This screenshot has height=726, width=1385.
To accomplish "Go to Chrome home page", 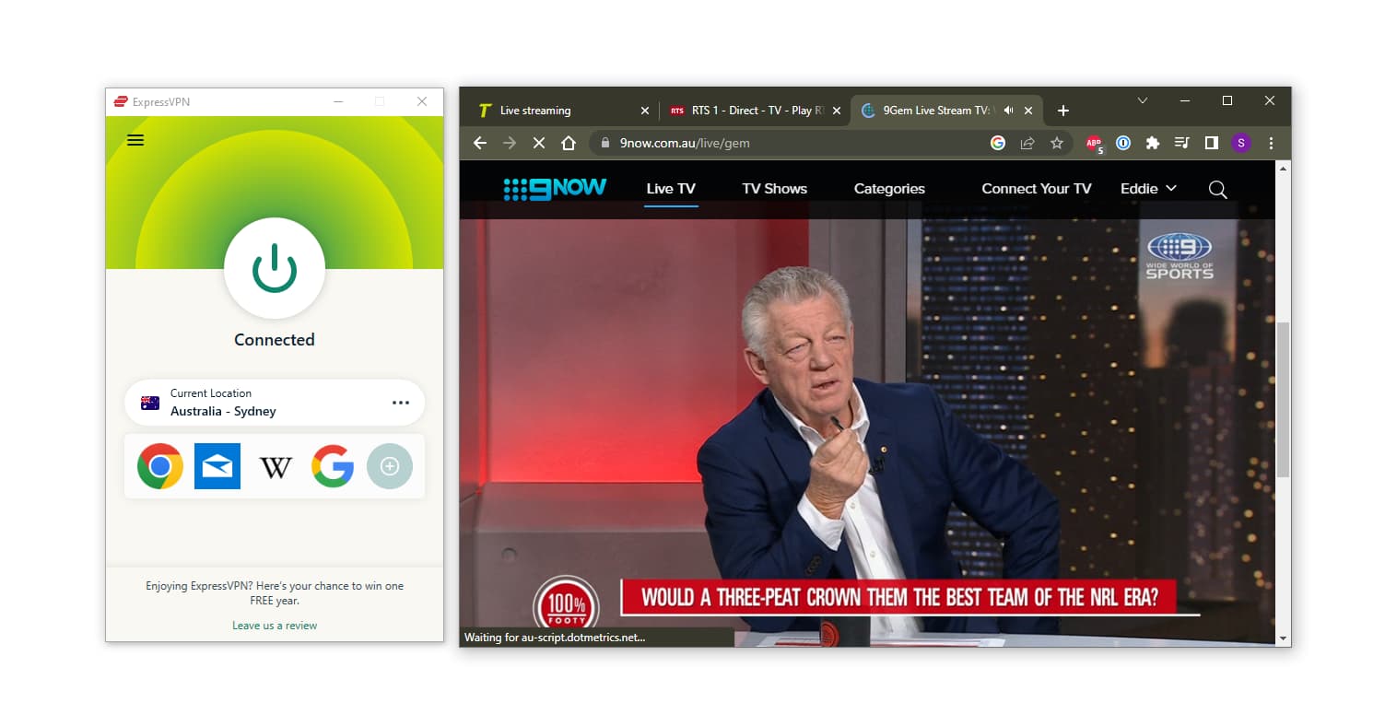I will coord(569,143).
